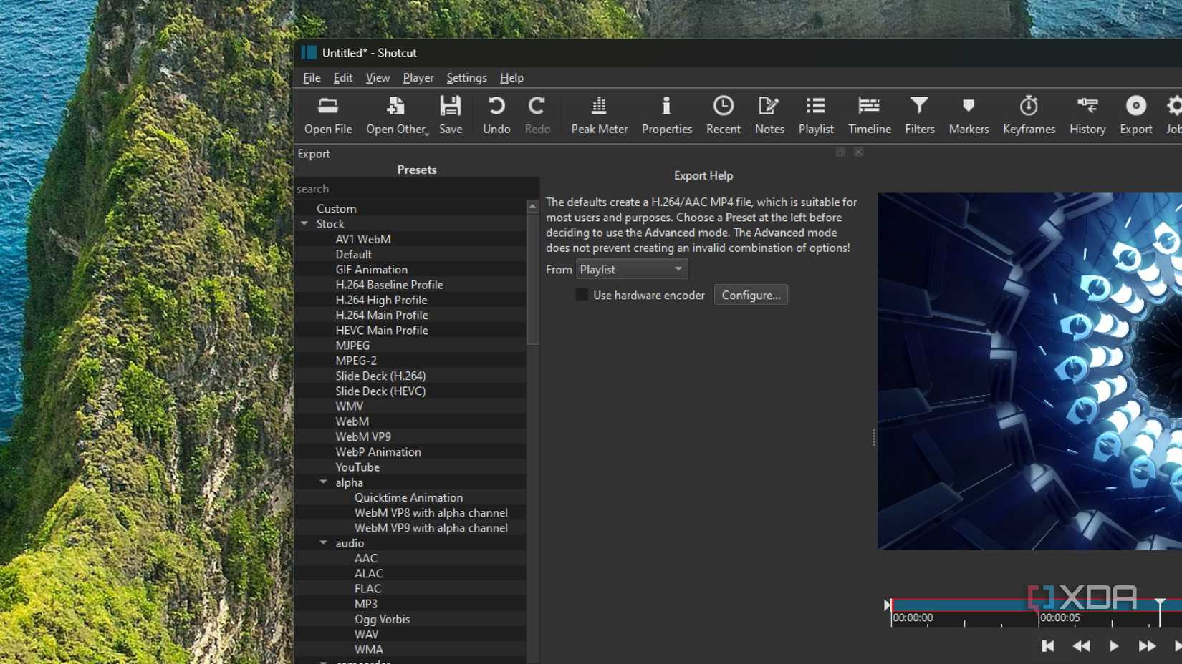Viewport: 1182px width, 664px height.
Task: Collapse the Stock presets group
Action: click(305, 223)
